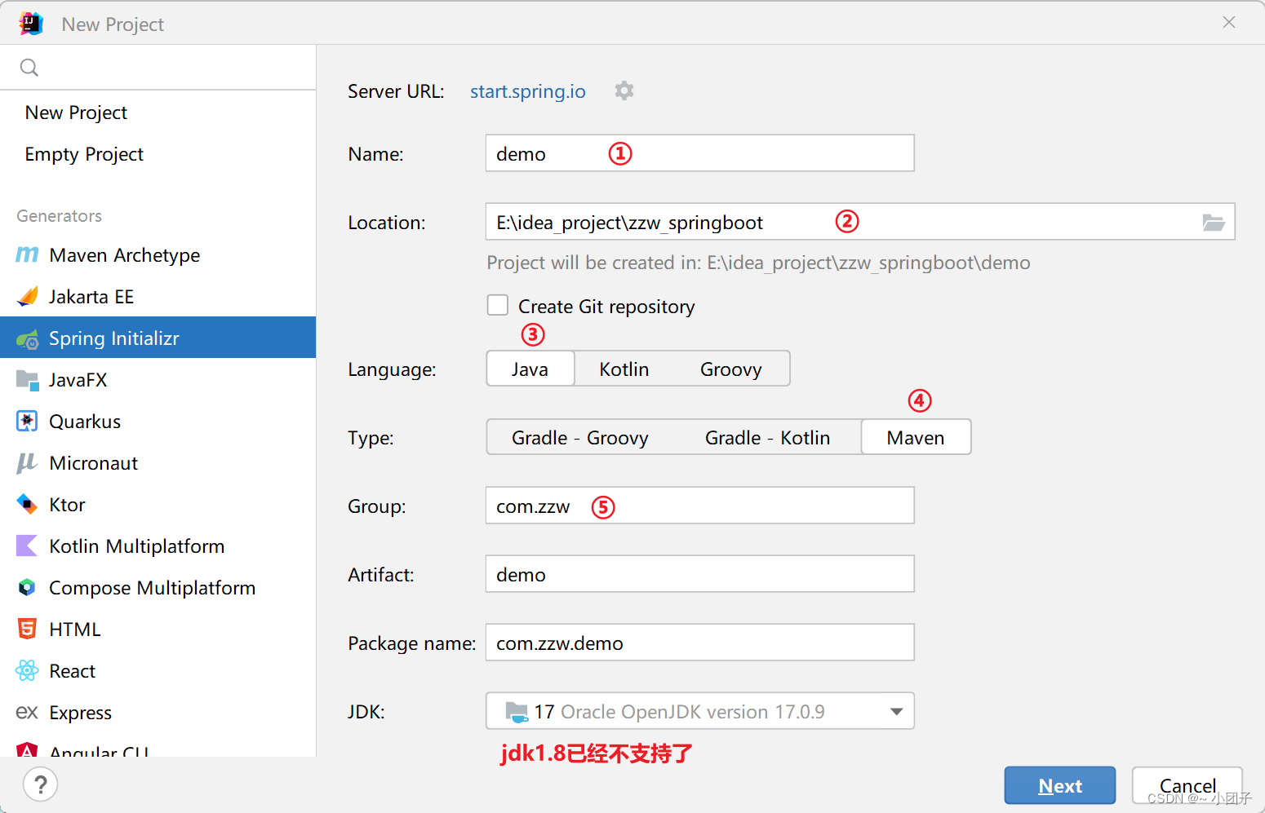The height and width of the screenshot is (813, 1265).
Task: Click the JavaFX folder icon
Action: pyautogui.click(x=27, y=380)
